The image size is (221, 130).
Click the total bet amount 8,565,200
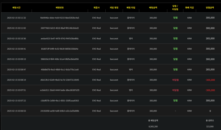pos(153,127)
